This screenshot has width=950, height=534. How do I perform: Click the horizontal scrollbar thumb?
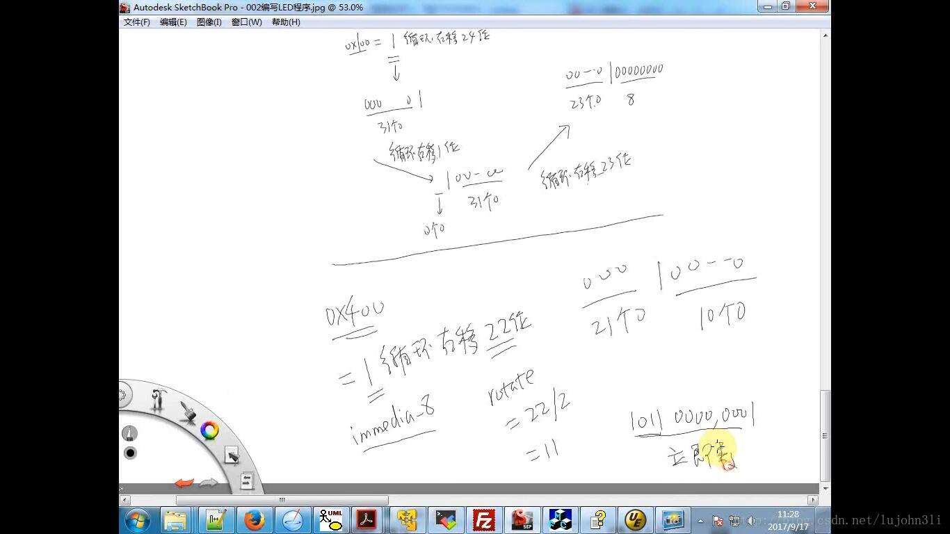282,500
